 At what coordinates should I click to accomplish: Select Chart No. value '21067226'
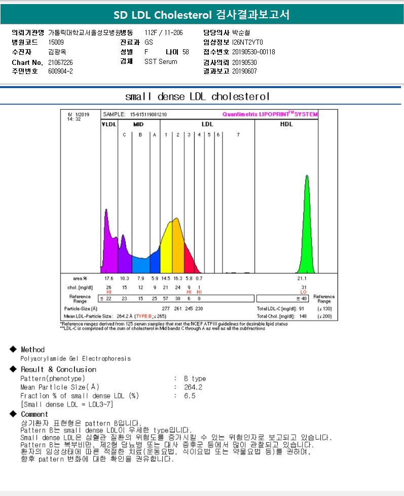point(60,62)
